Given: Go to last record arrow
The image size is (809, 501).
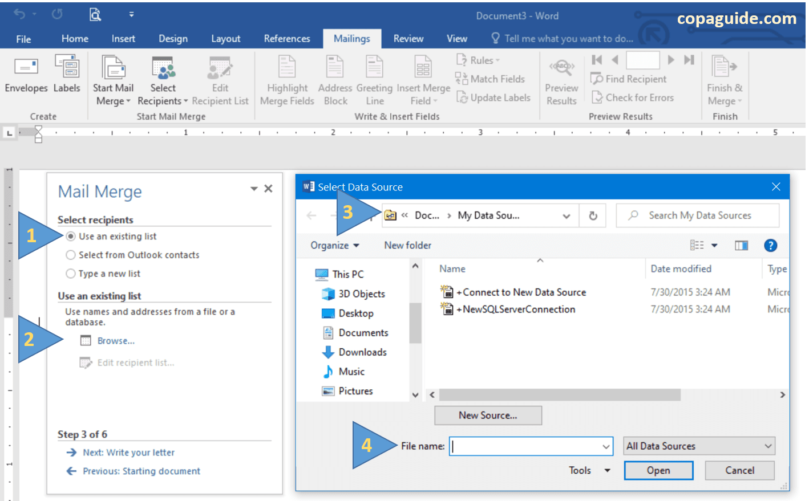Looking at the screenshot, I should point(689,60).
